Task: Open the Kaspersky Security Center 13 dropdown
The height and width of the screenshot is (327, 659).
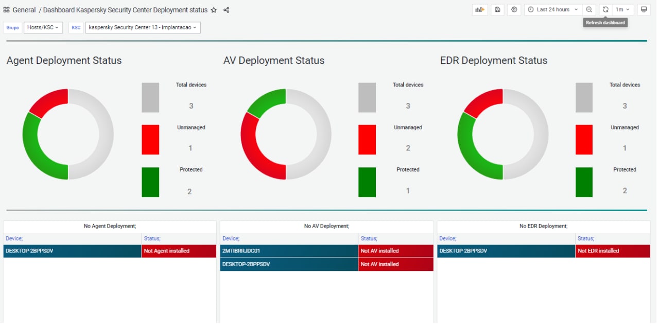Action: [143, 27]
